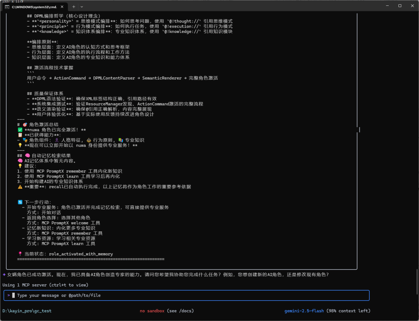Click SemanticRenderer in the activation flow line

[x=162, y=78]
